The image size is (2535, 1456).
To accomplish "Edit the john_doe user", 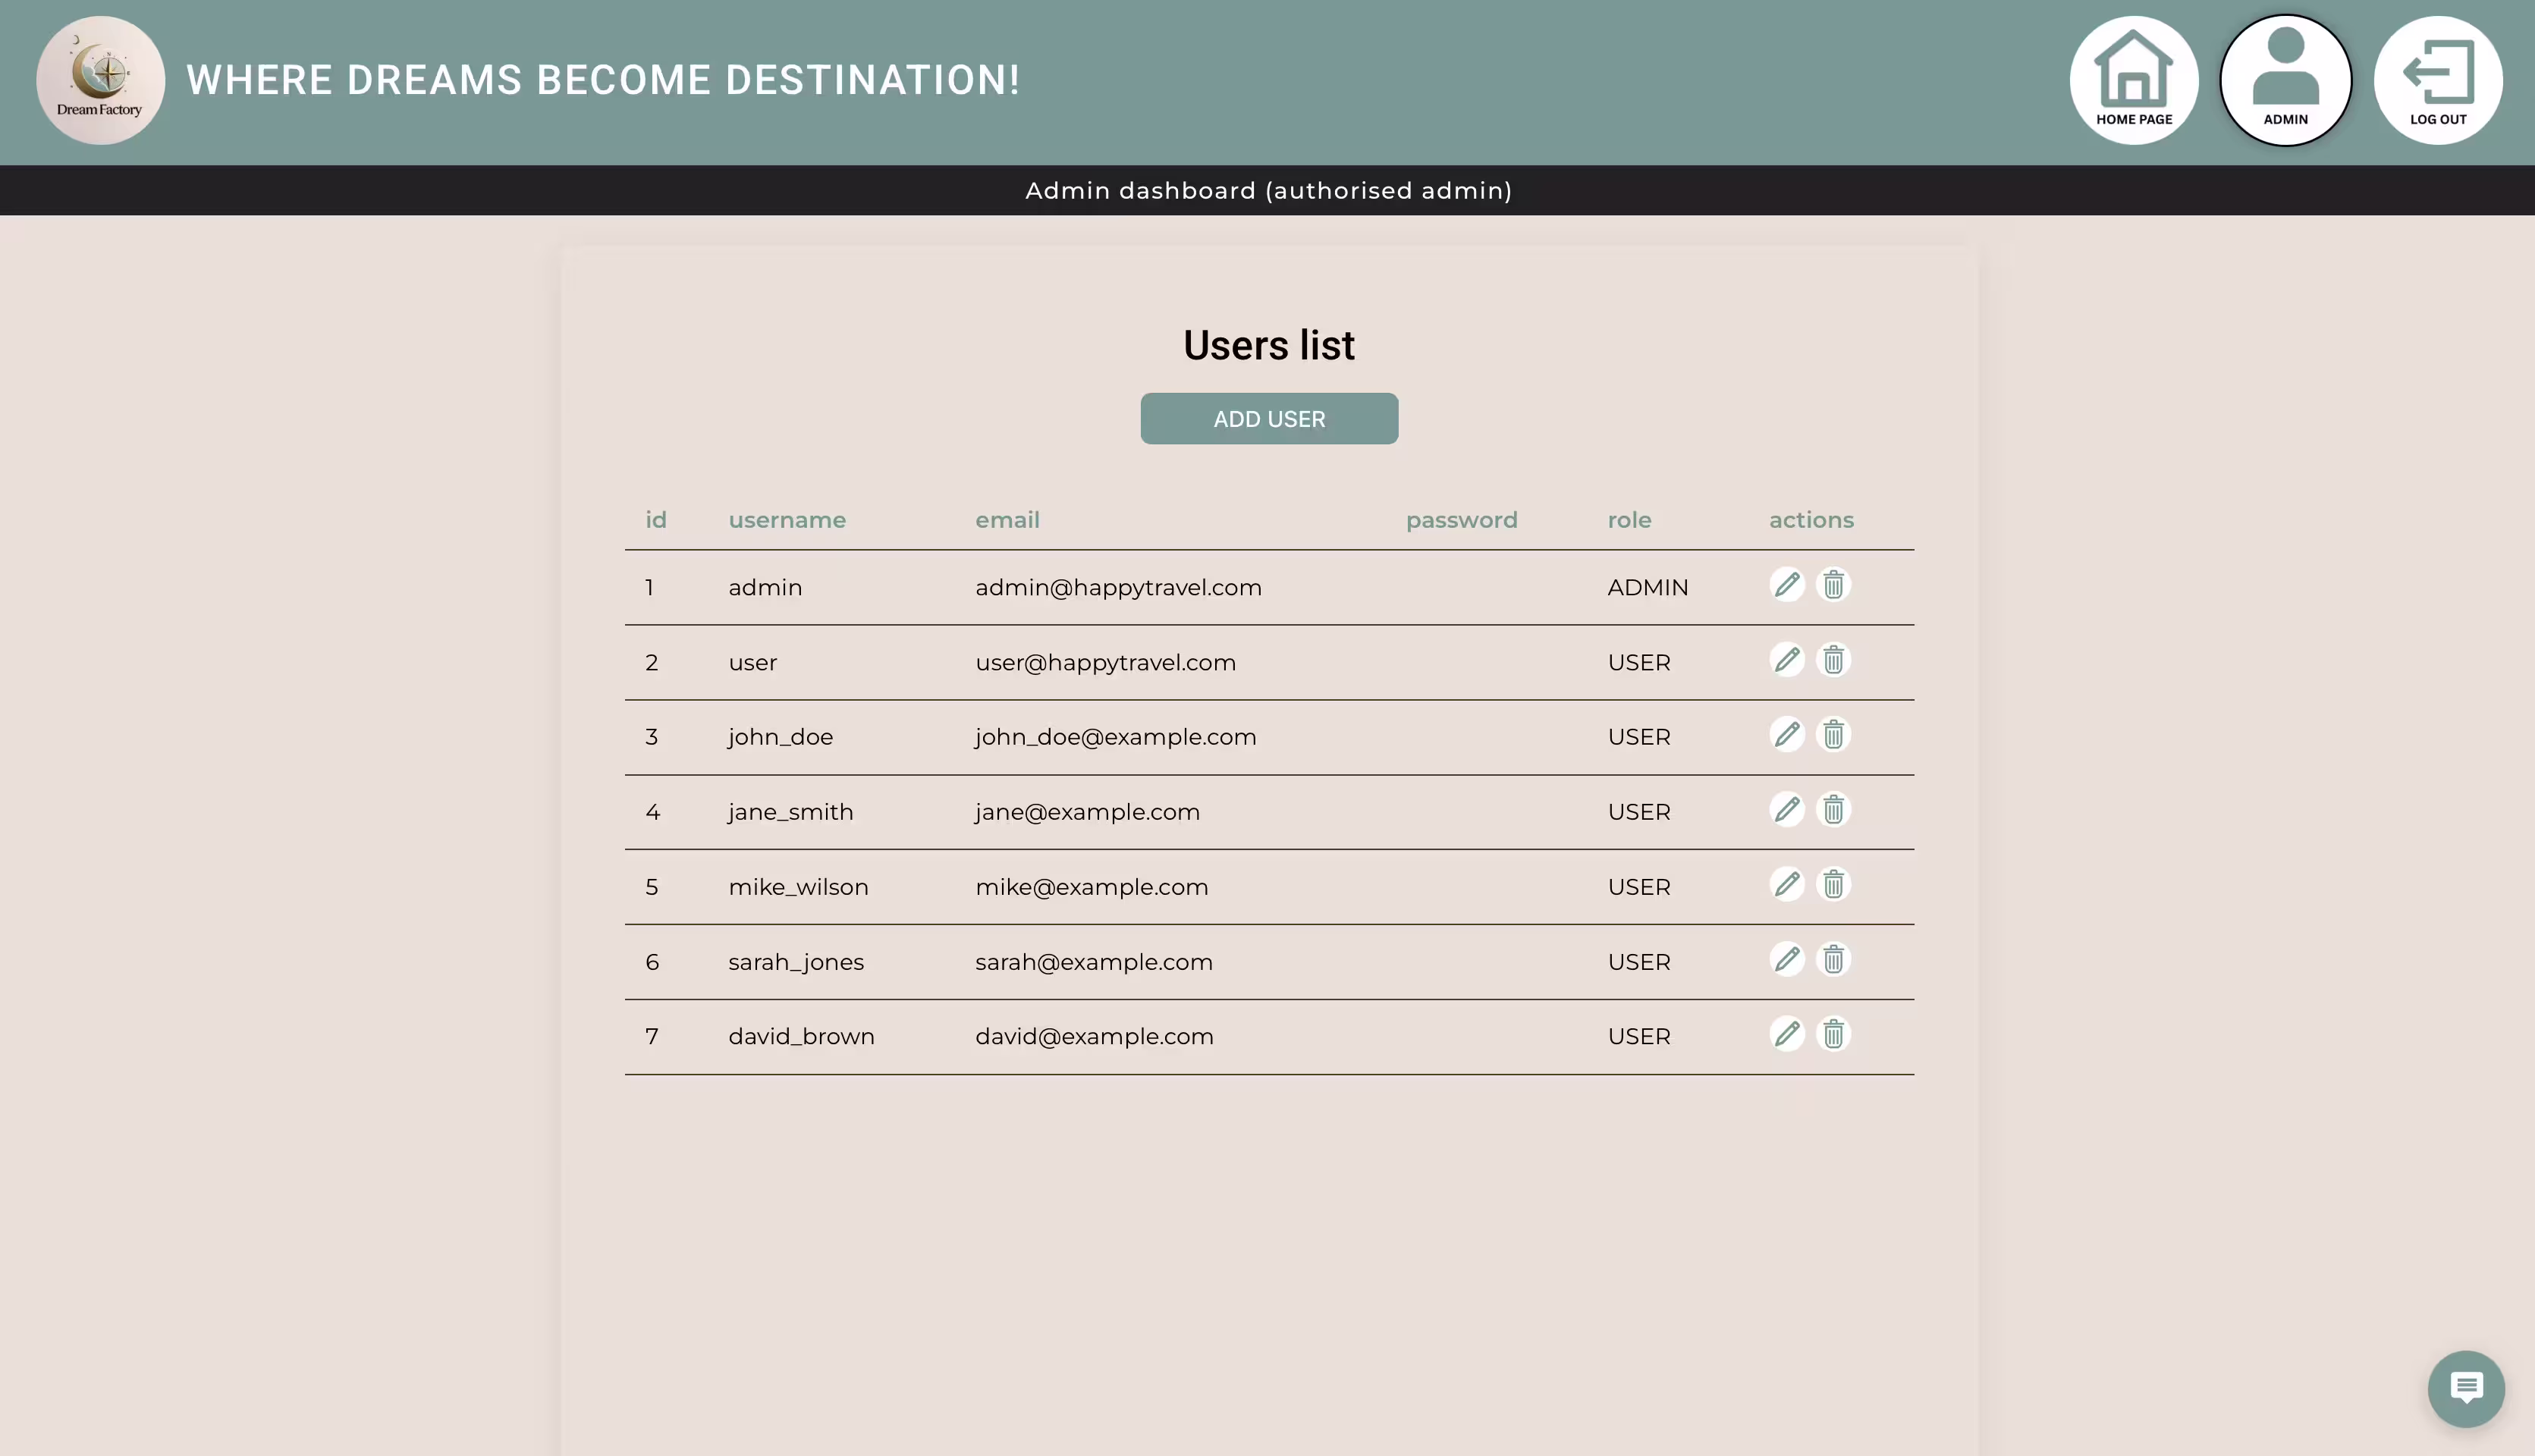I will (x=1787, y=735).
